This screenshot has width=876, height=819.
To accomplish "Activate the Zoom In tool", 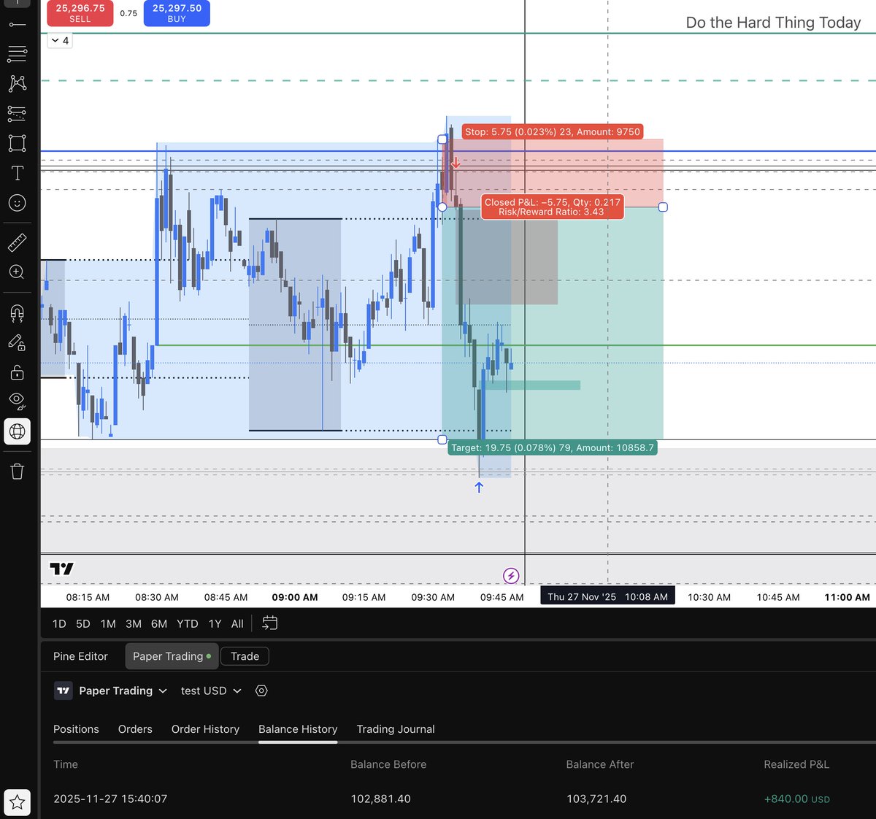I will 17,272.
